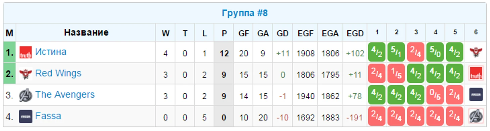This screenshot has width=490, height=131.
Task: Click Avengers logo in Fassa's column 6
Action: pos(476,116)
